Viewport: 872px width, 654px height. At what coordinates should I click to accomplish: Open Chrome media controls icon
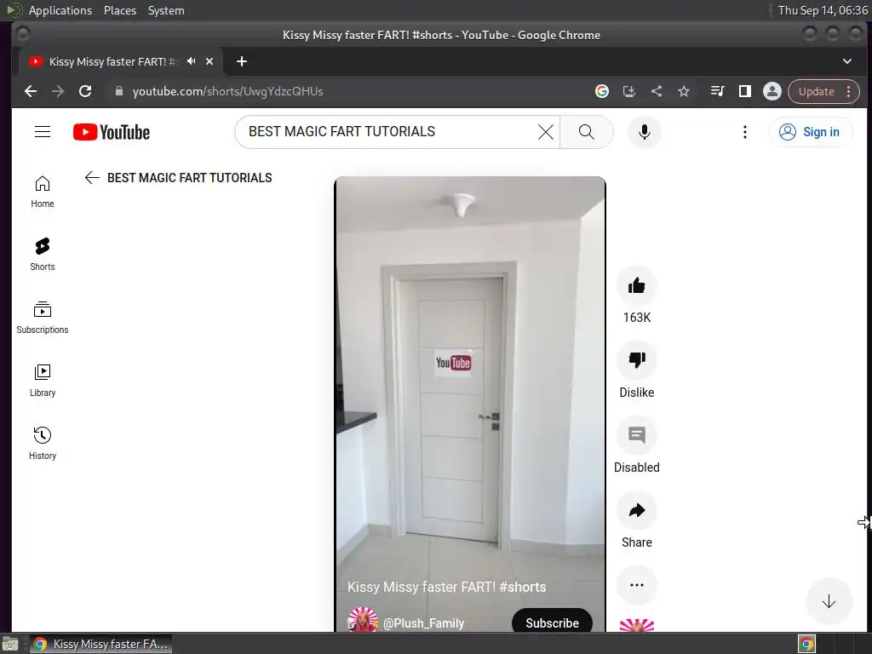[717, 91]
